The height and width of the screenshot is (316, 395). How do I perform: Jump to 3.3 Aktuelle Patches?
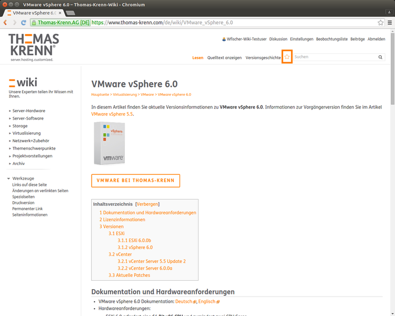tap(129, 275)
